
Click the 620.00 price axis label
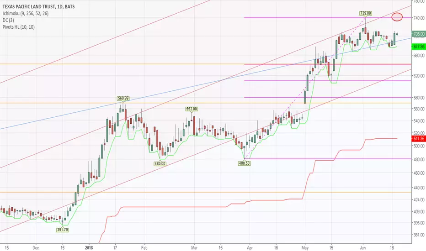click(x=419, y=76)
